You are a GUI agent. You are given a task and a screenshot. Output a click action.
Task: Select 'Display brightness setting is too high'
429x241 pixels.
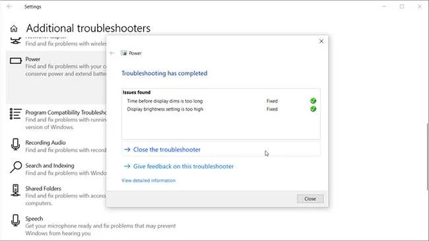click(165, 109)
